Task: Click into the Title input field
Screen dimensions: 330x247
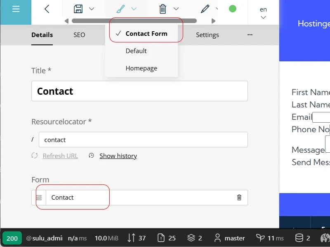Action: click(139, 91)
